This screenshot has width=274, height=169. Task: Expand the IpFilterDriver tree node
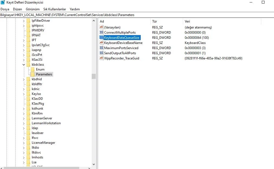click(24, 21)
